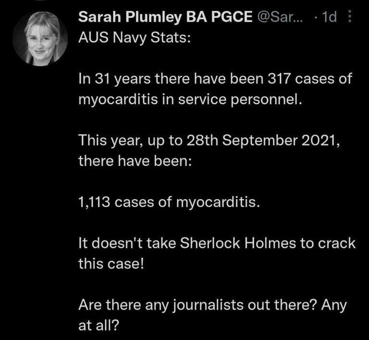Open the three-dot more options menu
Image resolution: width=369 pixels, height=340 pixels.
click(x=350, y=16)
